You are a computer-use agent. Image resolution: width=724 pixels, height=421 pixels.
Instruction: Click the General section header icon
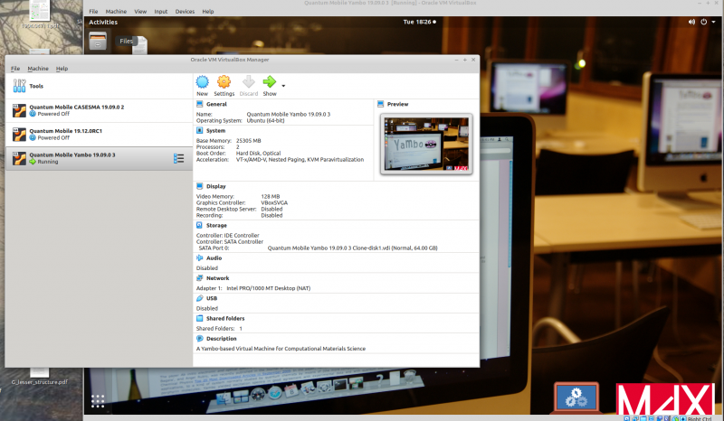coord(199,104)
